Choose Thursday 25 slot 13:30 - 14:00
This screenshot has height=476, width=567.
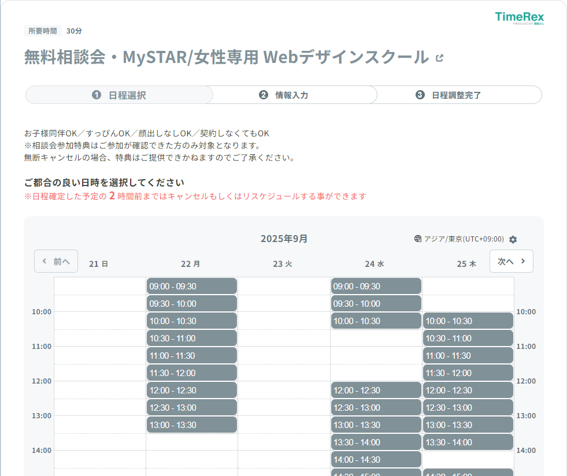468,442
